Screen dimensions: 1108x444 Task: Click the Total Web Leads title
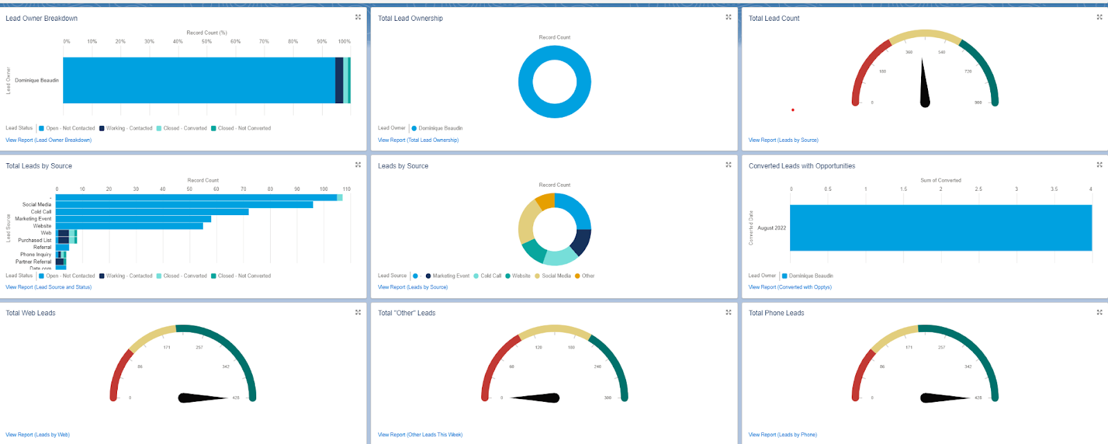point(30,313)
